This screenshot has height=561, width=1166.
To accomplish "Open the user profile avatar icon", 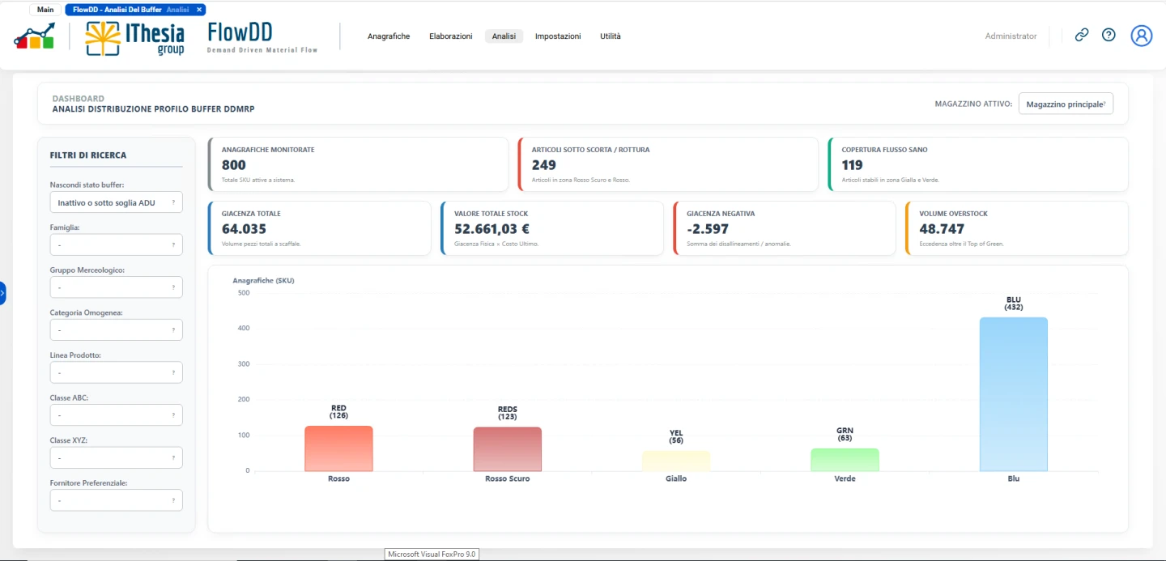I will tap(1141, 35).
